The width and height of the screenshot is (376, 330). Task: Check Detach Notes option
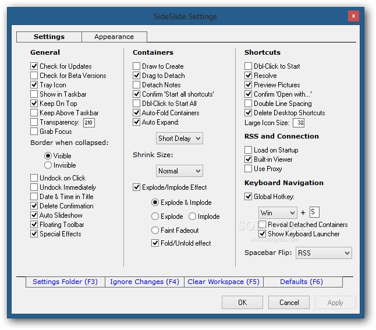[x=136, y=84]
